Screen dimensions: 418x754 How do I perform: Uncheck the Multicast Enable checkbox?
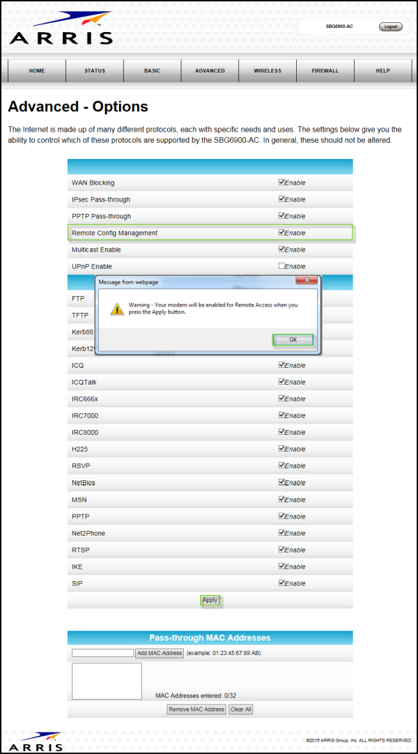click(281, 249)
